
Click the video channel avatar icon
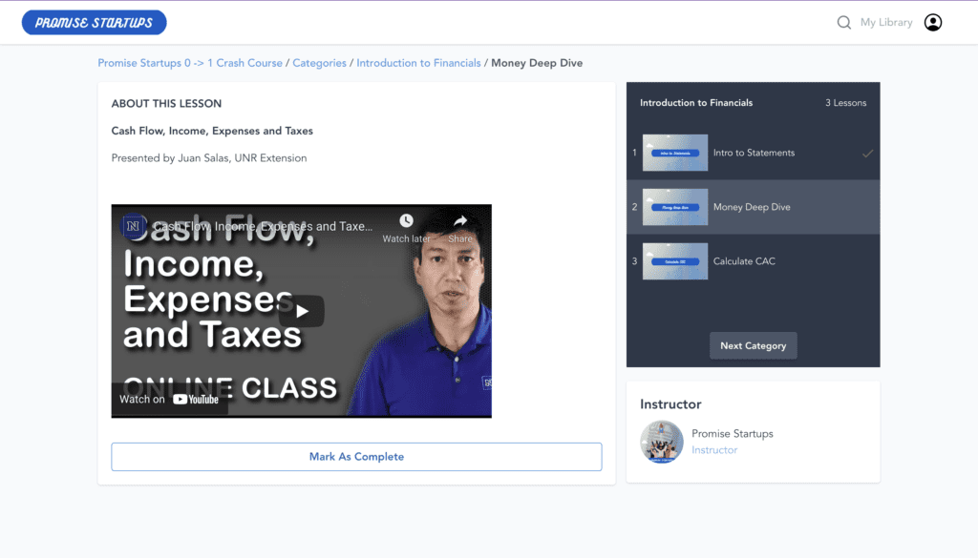[x=133, y=226]
